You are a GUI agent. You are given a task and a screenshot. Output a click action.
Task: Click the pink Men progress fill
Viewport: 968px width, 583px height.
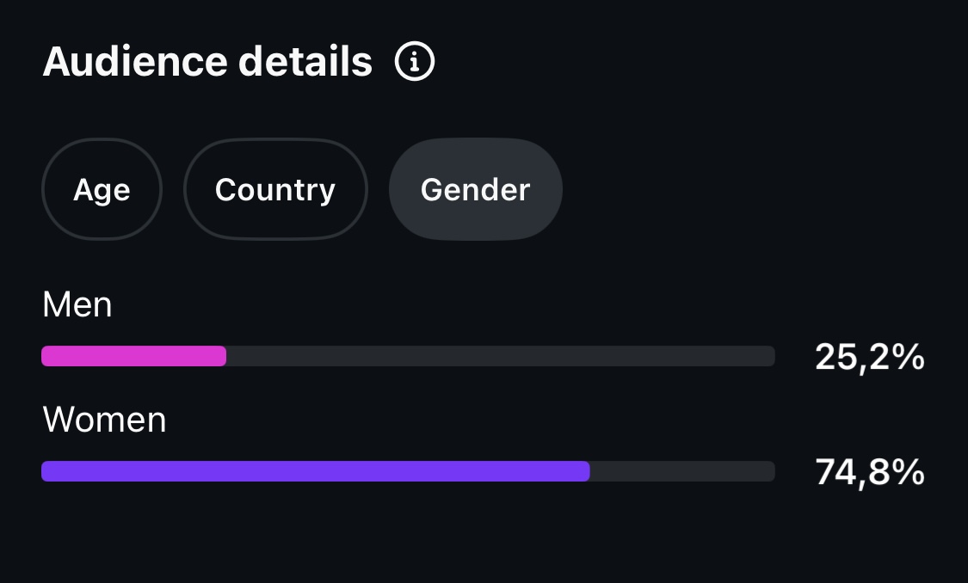134,356
